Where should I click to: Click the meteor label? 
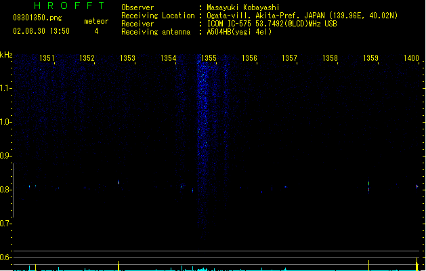coord(96,21)
